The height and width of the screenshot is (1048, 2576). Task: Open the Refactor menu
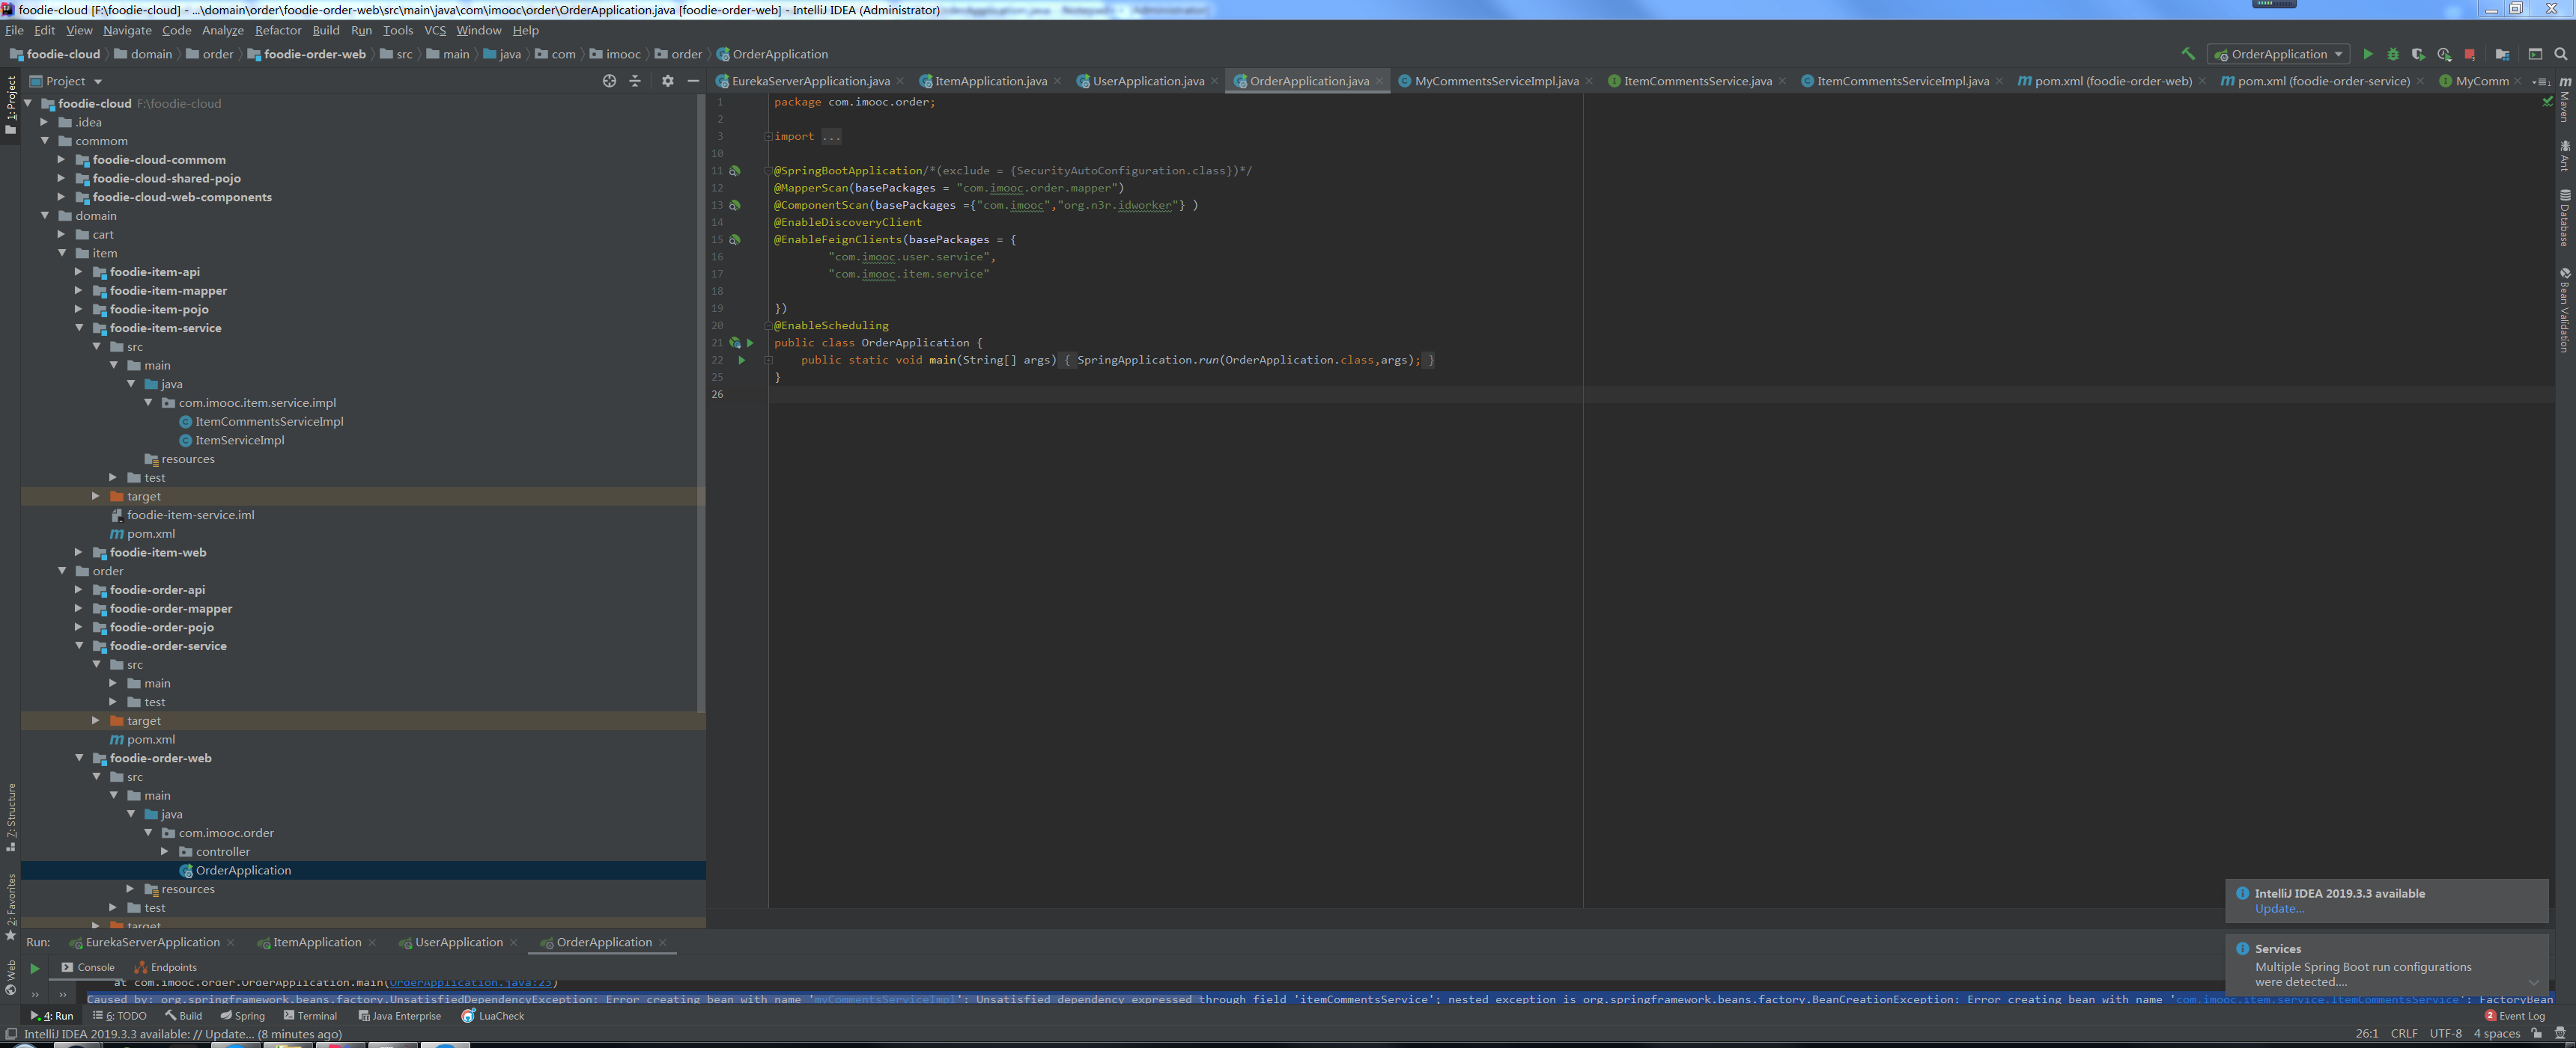[278, 30]
